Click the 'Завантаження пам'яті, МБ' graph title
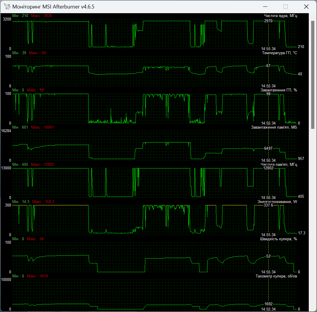The height and width of the screenshot is (312, 317). tap(274, 127)
